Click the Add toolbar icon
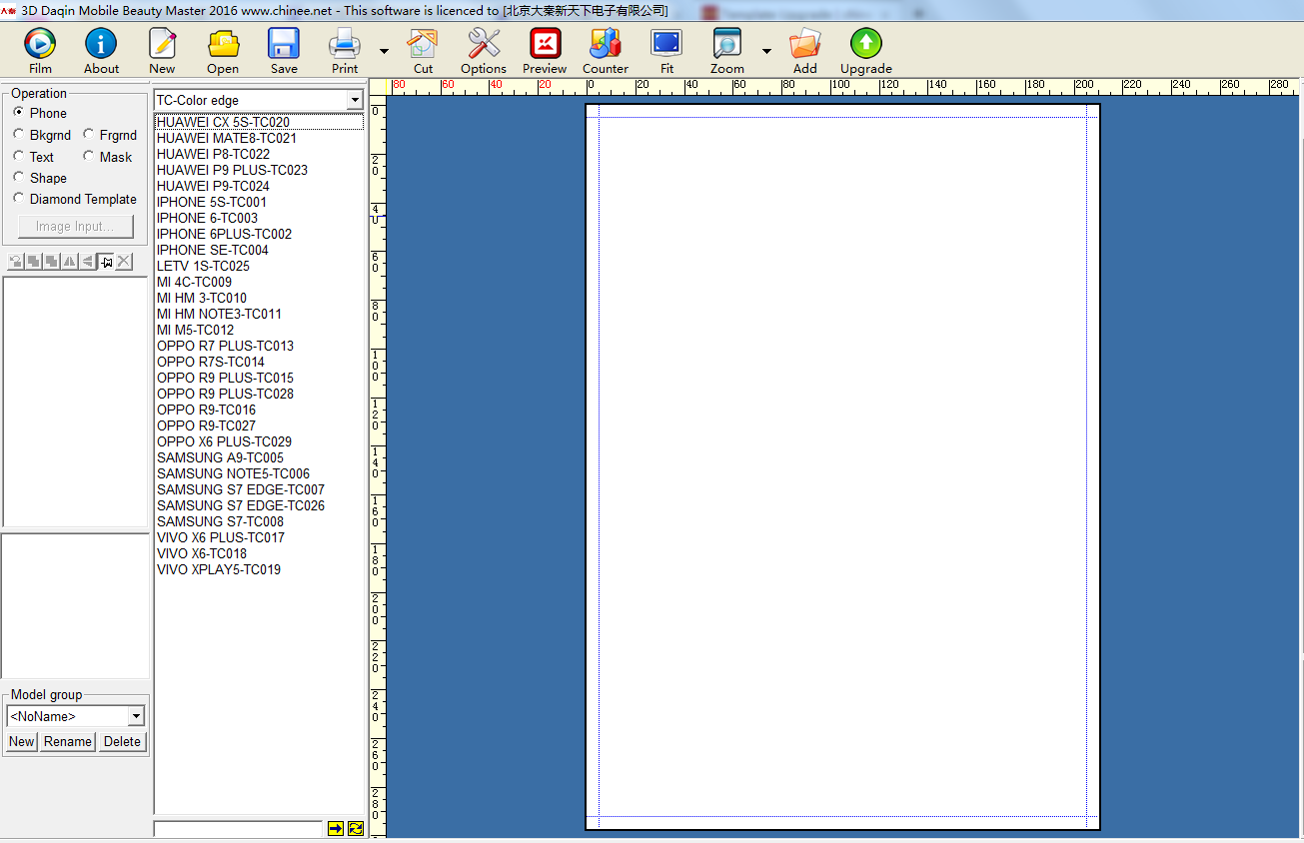The width and height of the screenshot is (1304, 843). (x=805, y=44)
